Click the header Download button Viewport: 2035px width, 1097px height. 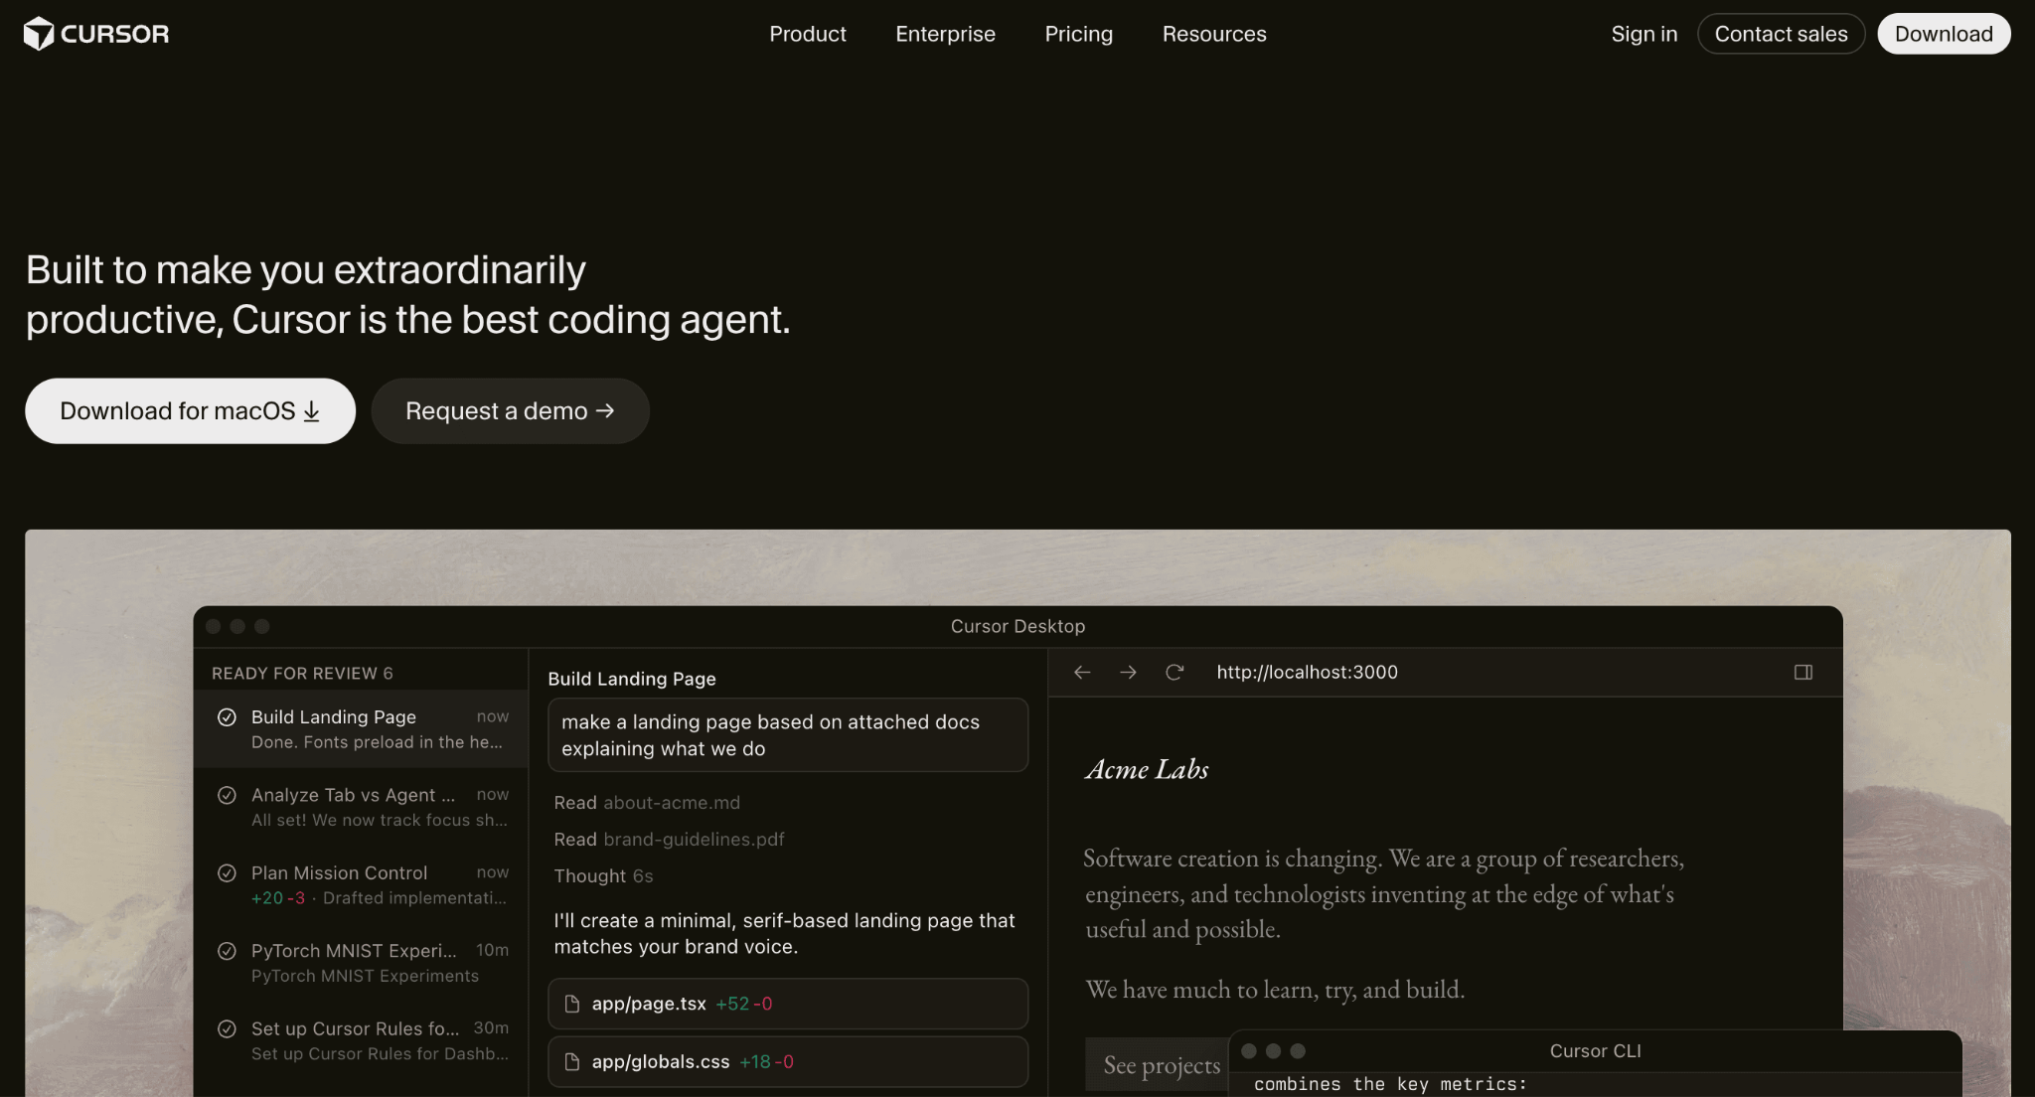coord(1944,34)
